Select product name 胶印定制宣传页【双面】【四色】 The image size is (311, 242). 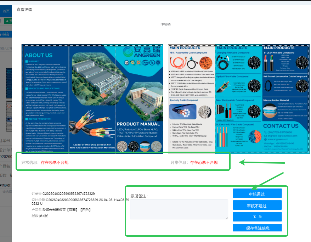coord(67,210)
